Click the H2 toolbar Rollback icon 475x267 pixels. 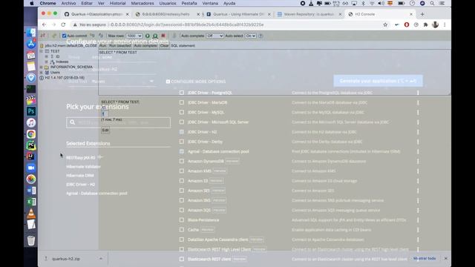(x=92, y=36)
